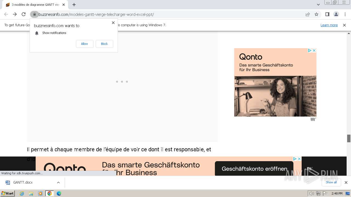Open the Learn more link
351x197 pixels.
tap(329, 25)
